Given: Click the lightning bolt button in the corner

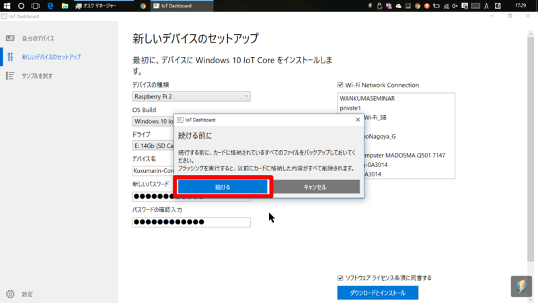Looking at the screenshot, I should point(521,286).
